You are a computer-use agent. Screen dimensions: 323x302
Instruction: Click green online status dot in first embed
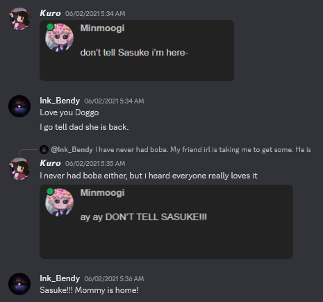(50, 27)
